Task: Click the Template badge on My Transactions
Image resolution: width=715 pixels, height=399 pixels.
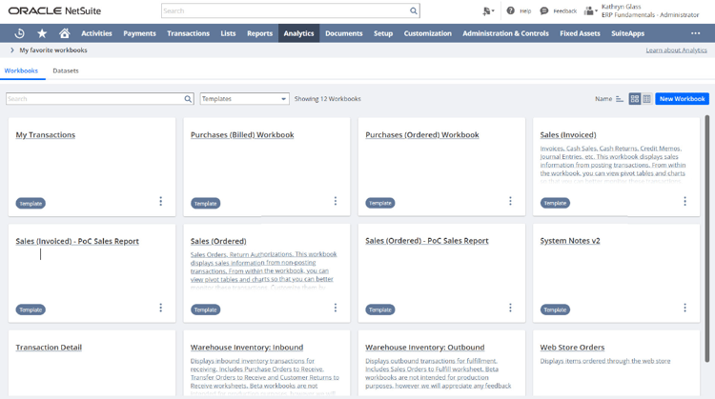Action: click(31, 203)
